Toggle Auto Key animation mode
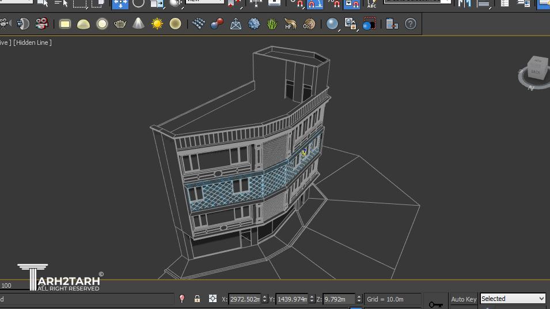 pos(463,299)
